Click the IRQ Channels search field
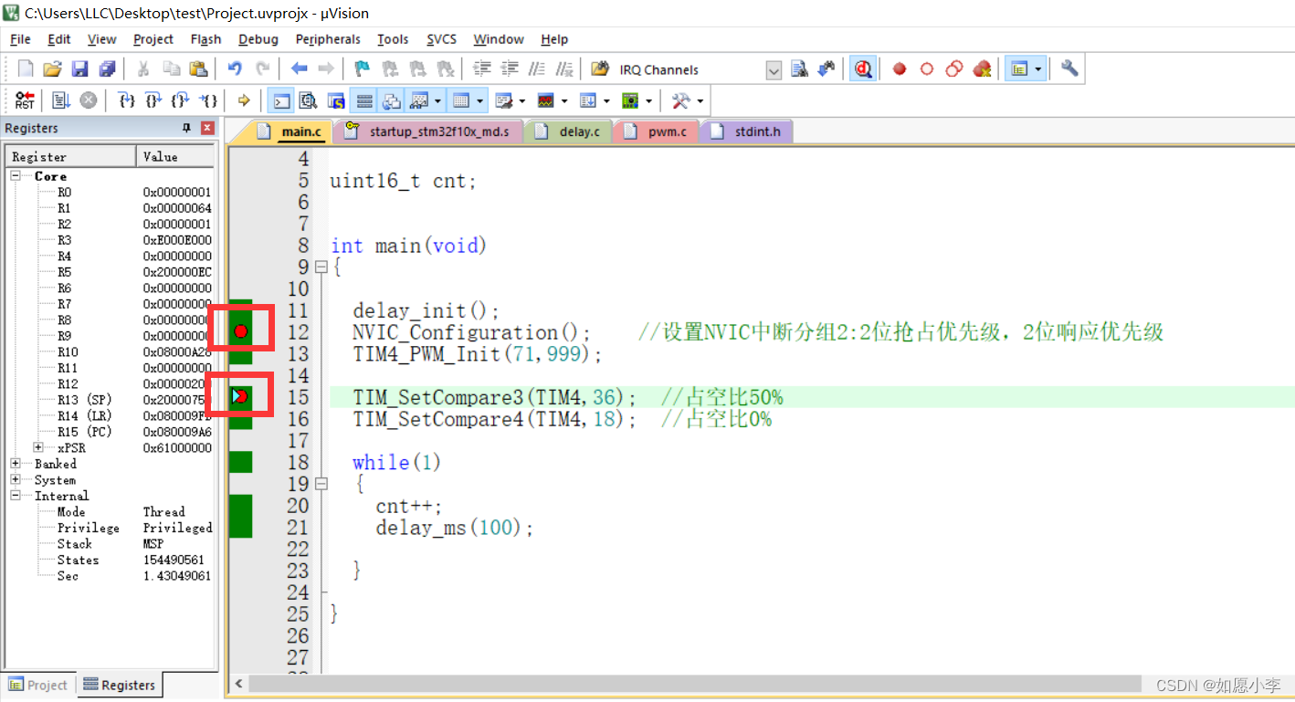The height and width of the screenshot is (702, 1295). (690, 69)
